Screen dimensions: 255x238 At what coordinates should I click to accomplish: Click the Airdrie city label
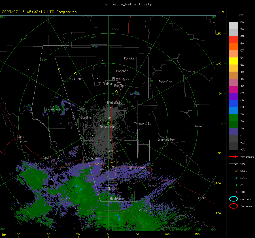point(112,151)
